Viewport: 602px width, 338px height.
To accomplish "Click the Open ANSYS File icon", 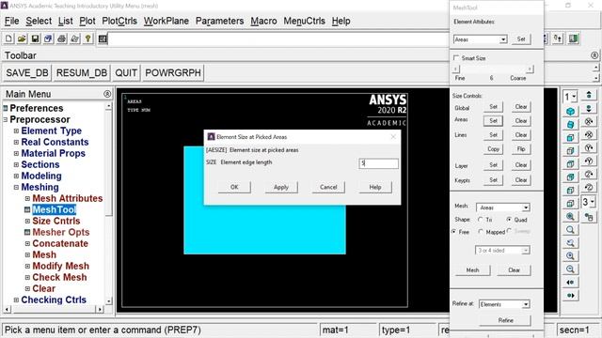I will point(22,38).
